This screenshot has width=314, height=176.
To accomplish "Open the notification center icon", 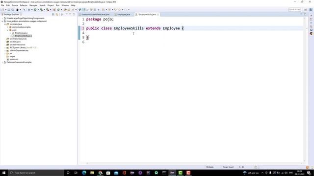I will (309, 173).
